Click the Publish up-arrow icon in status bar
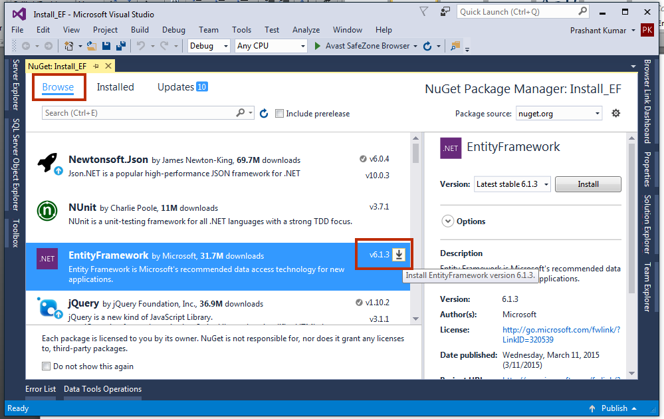This screenshot has width=664, height=419. pyautogui.click(x=592, y=408)
